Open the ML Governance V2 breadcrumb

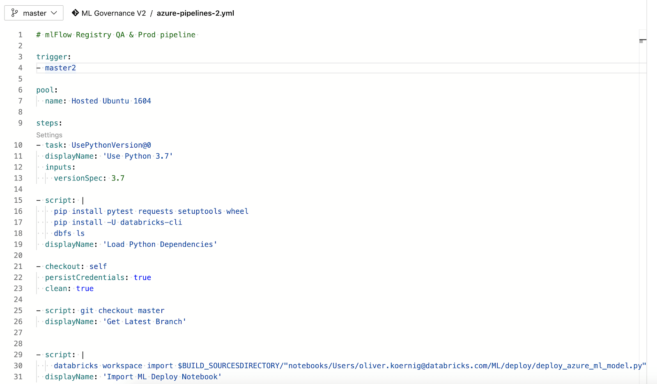pyautogui.click(x=113, y=13)
